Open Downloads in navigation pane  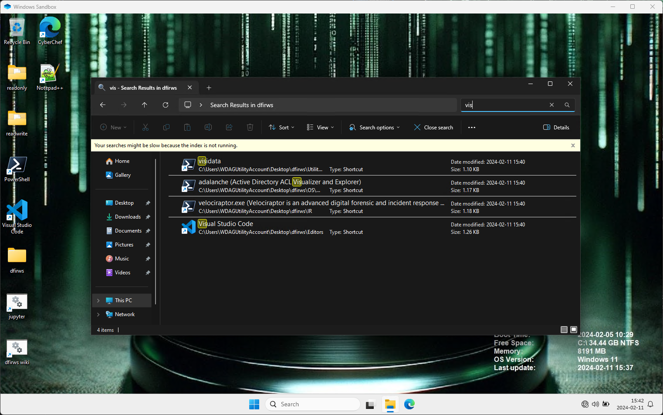(128, 217)
